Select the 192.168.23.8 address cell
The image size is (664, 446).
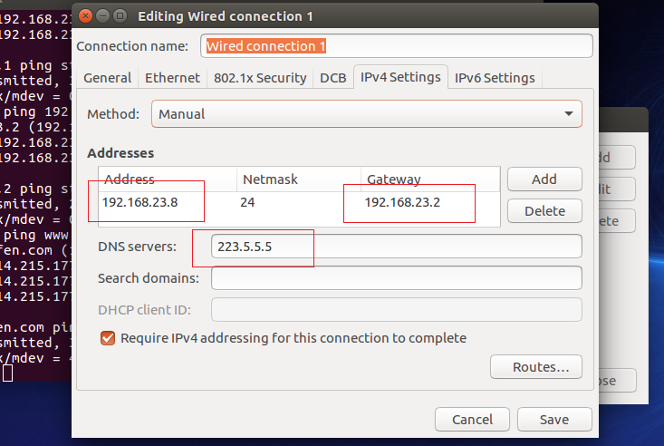tap(140, 202)
